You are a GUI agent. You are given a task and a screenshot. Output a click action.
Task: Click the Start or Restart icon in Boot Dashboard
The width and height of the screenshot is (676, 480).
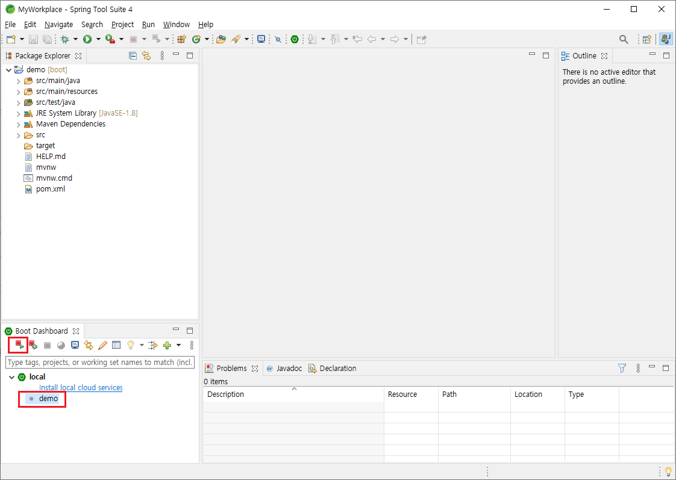coord(19,345)
